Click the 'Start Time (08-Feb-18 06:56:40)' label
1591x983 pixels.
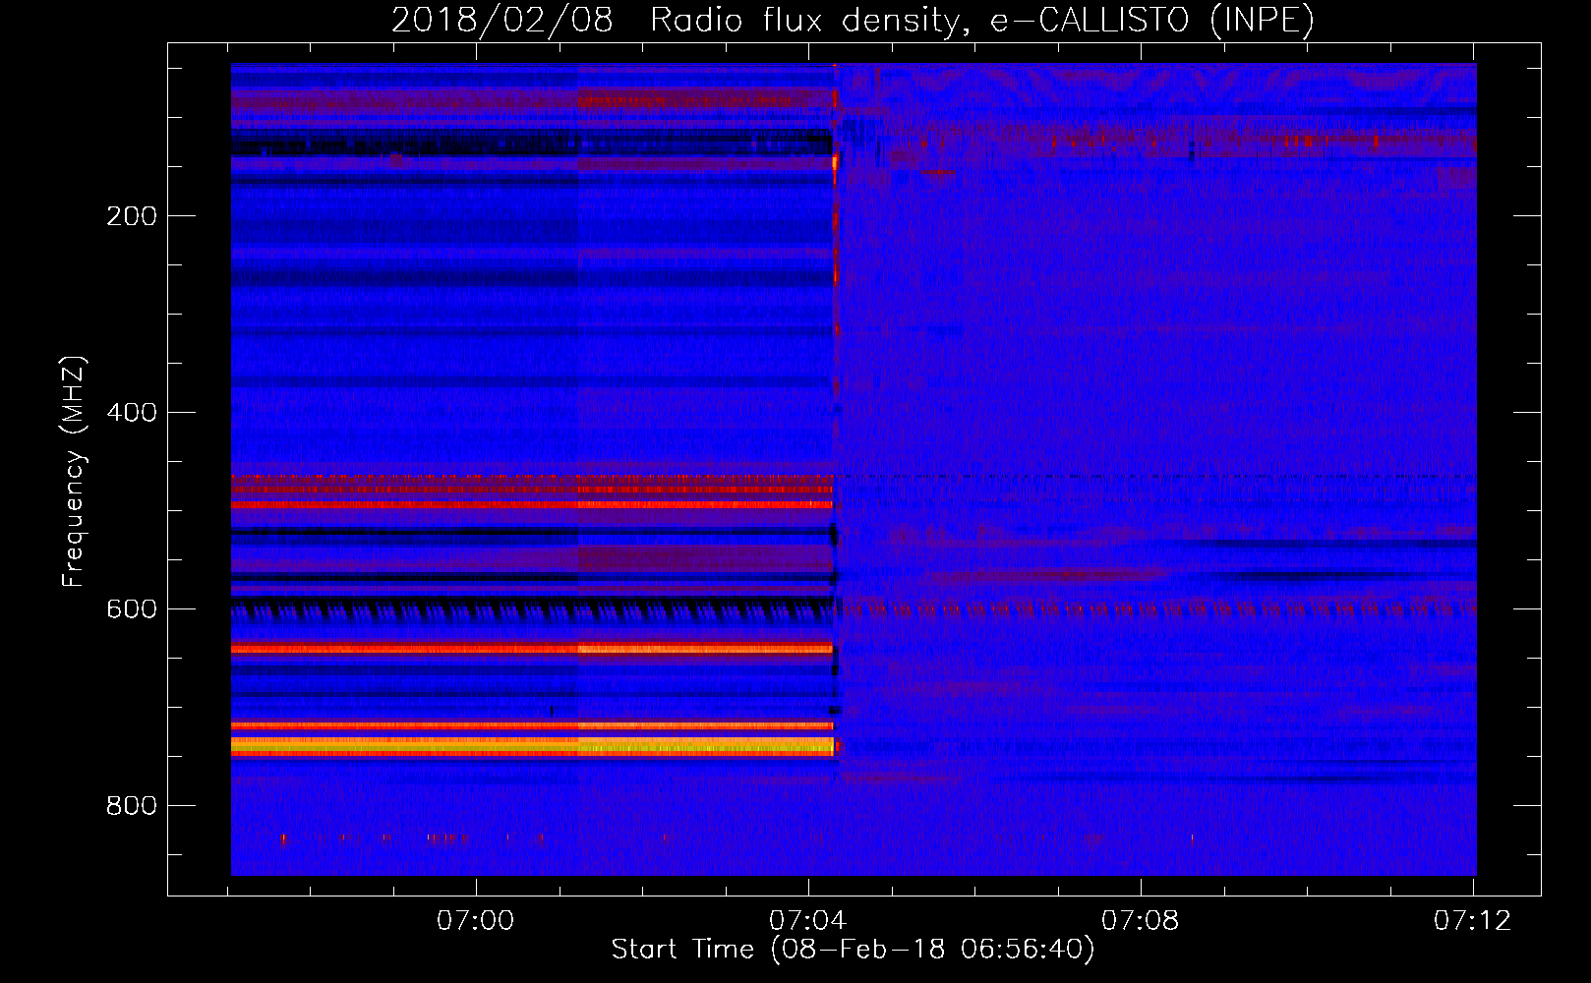pos(853,950)
